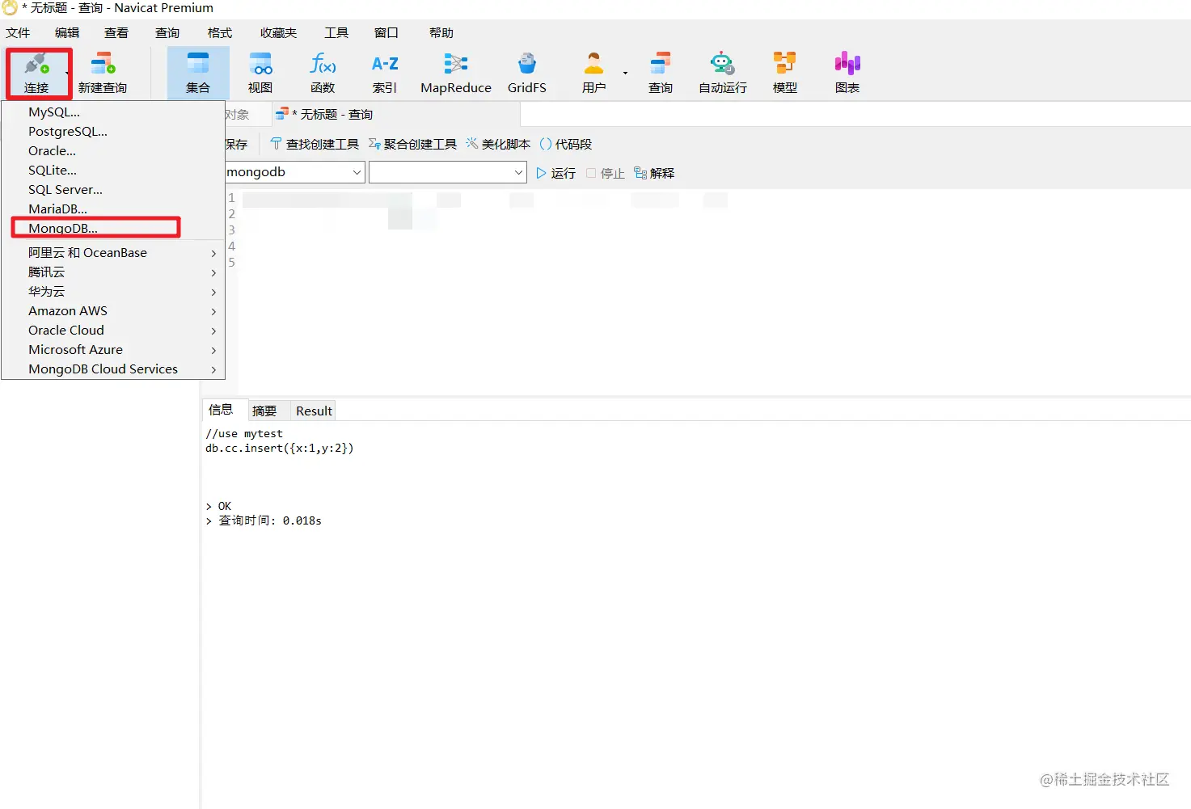
Task: Open the 函数 function toolbar icon
Action: [x=323, y=73]
